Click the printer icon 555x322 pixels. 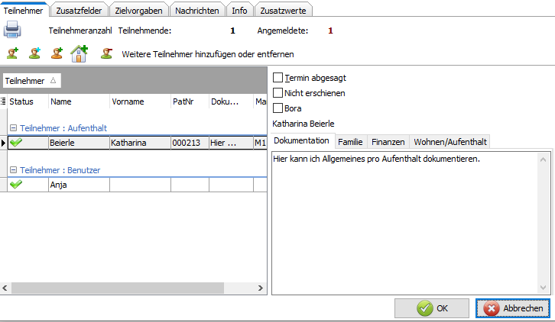[x=13, y=31]
